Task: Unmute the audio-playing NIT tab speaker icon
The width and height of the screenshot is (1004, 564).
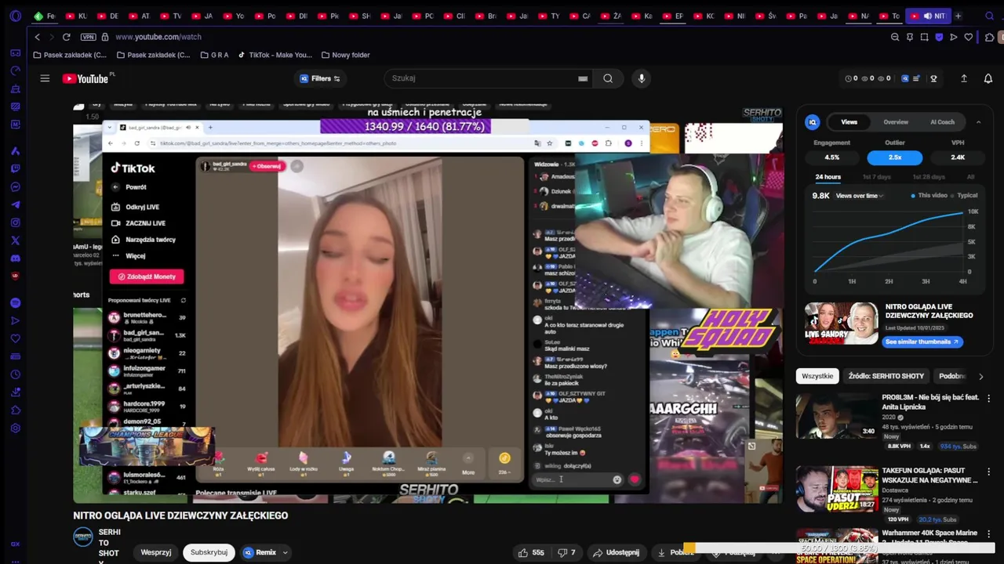Action: 927,16
